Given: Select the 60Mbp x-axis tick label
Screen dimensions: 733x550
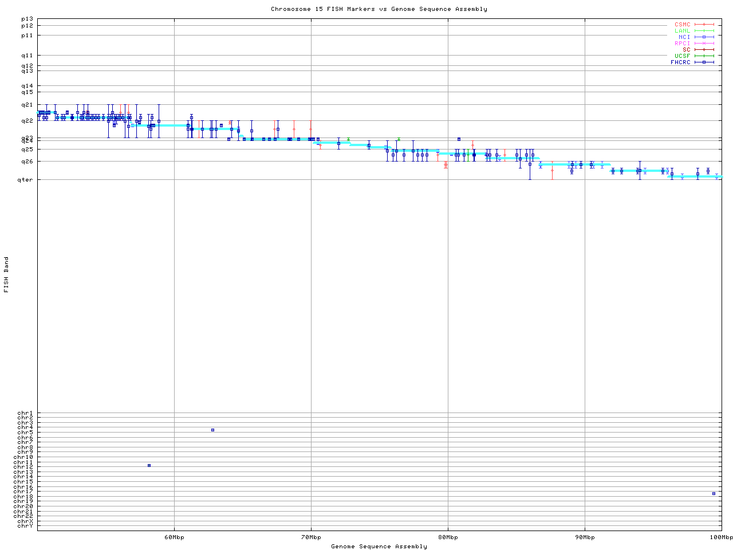Looking at the screenshot, I should click(174, 537).
